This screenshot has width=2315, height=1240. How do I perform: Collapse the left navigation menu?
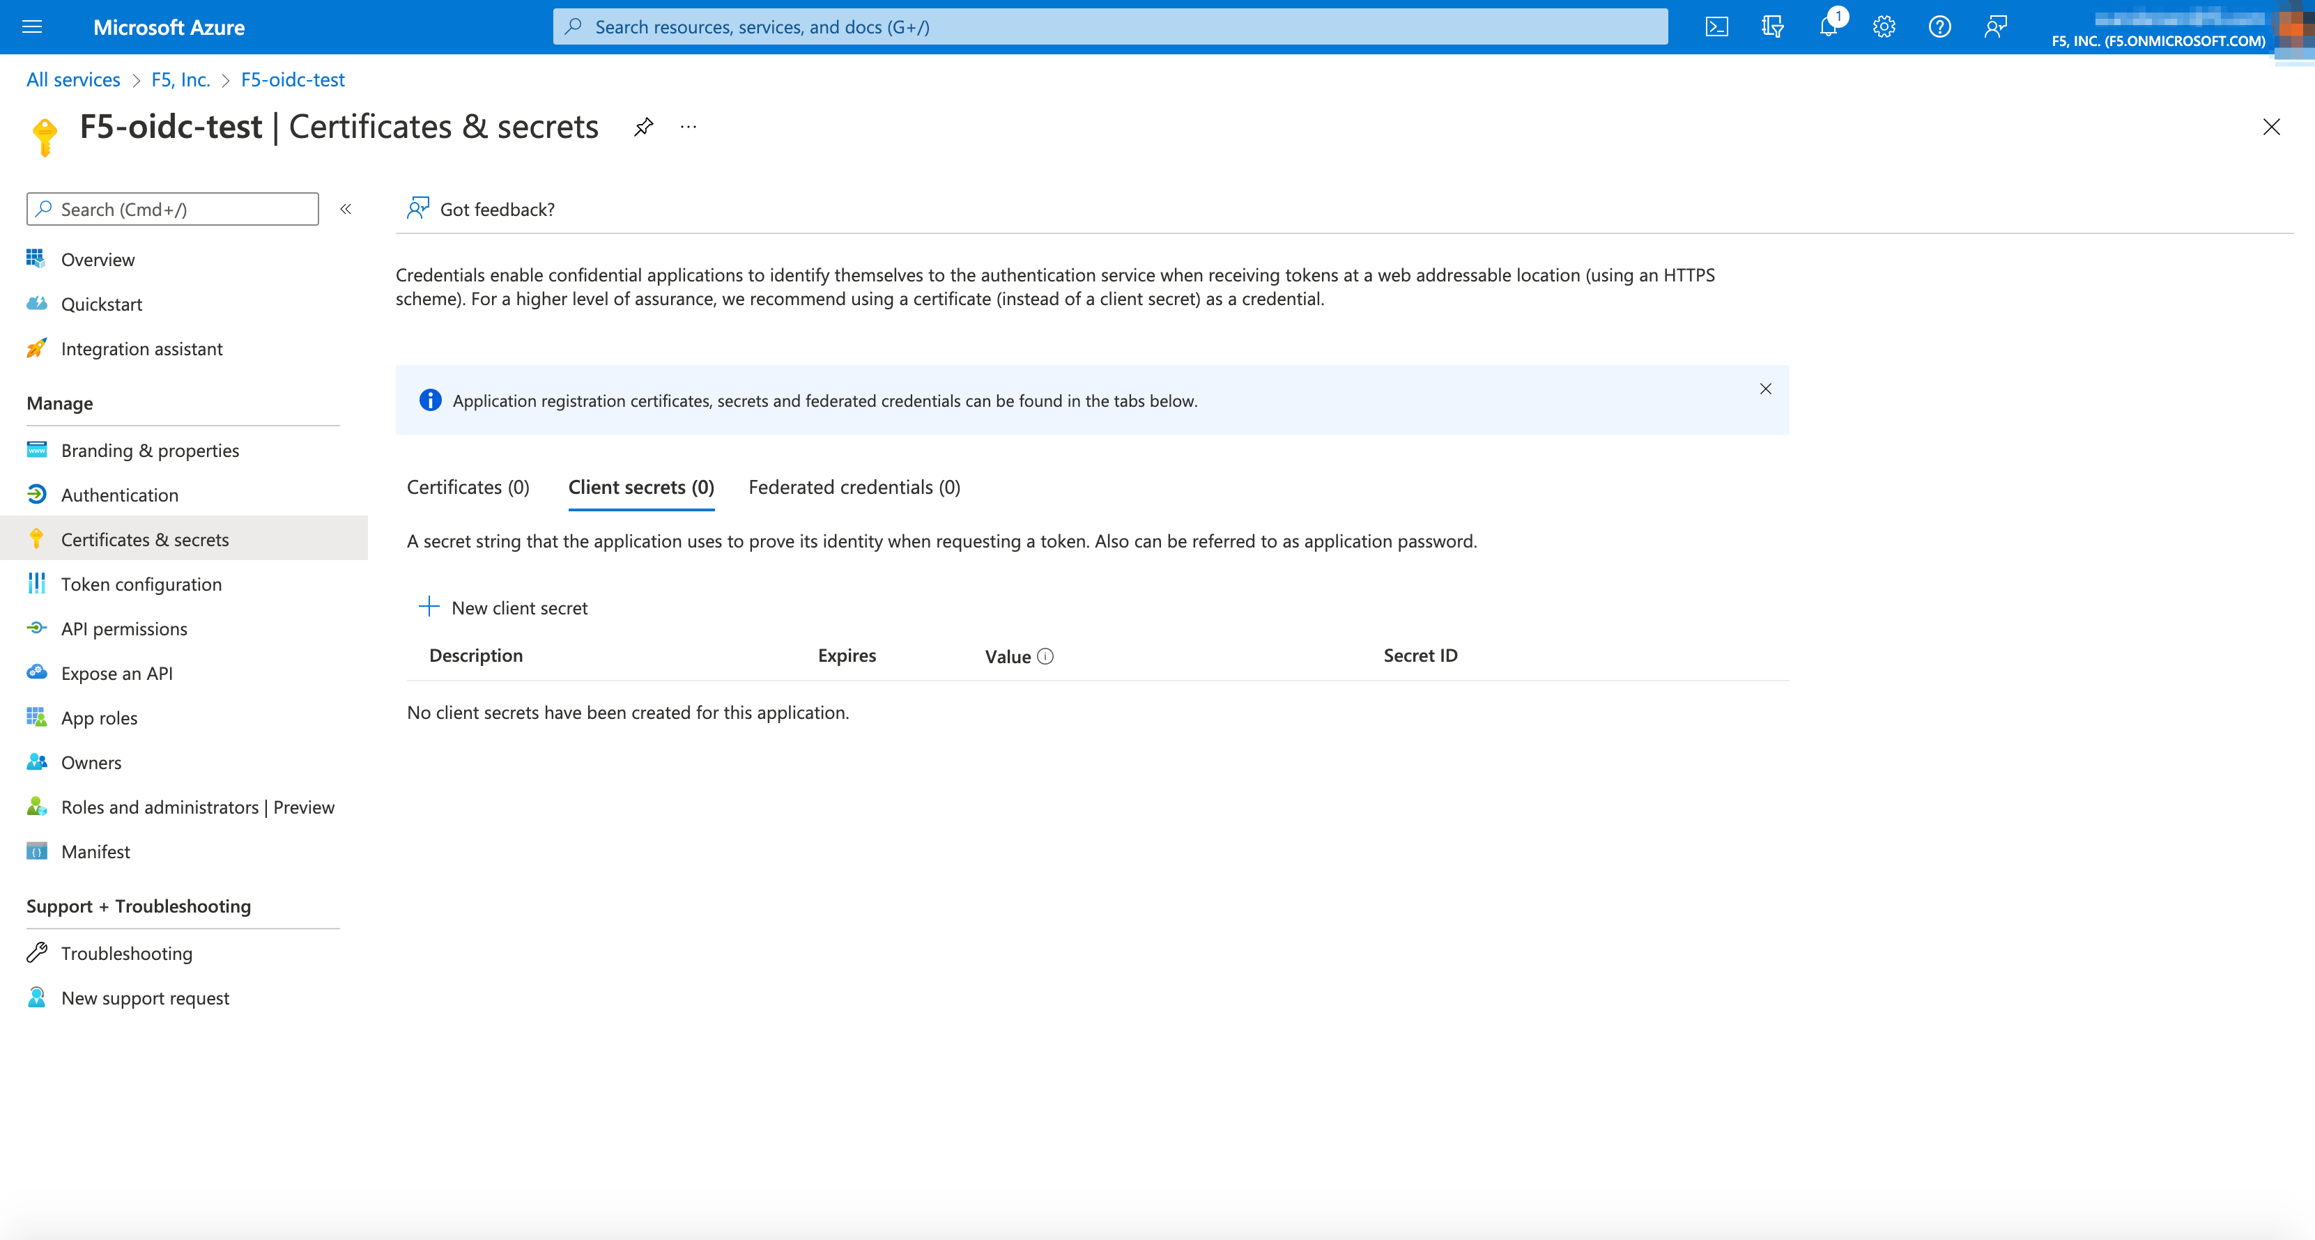coord(345,208)
